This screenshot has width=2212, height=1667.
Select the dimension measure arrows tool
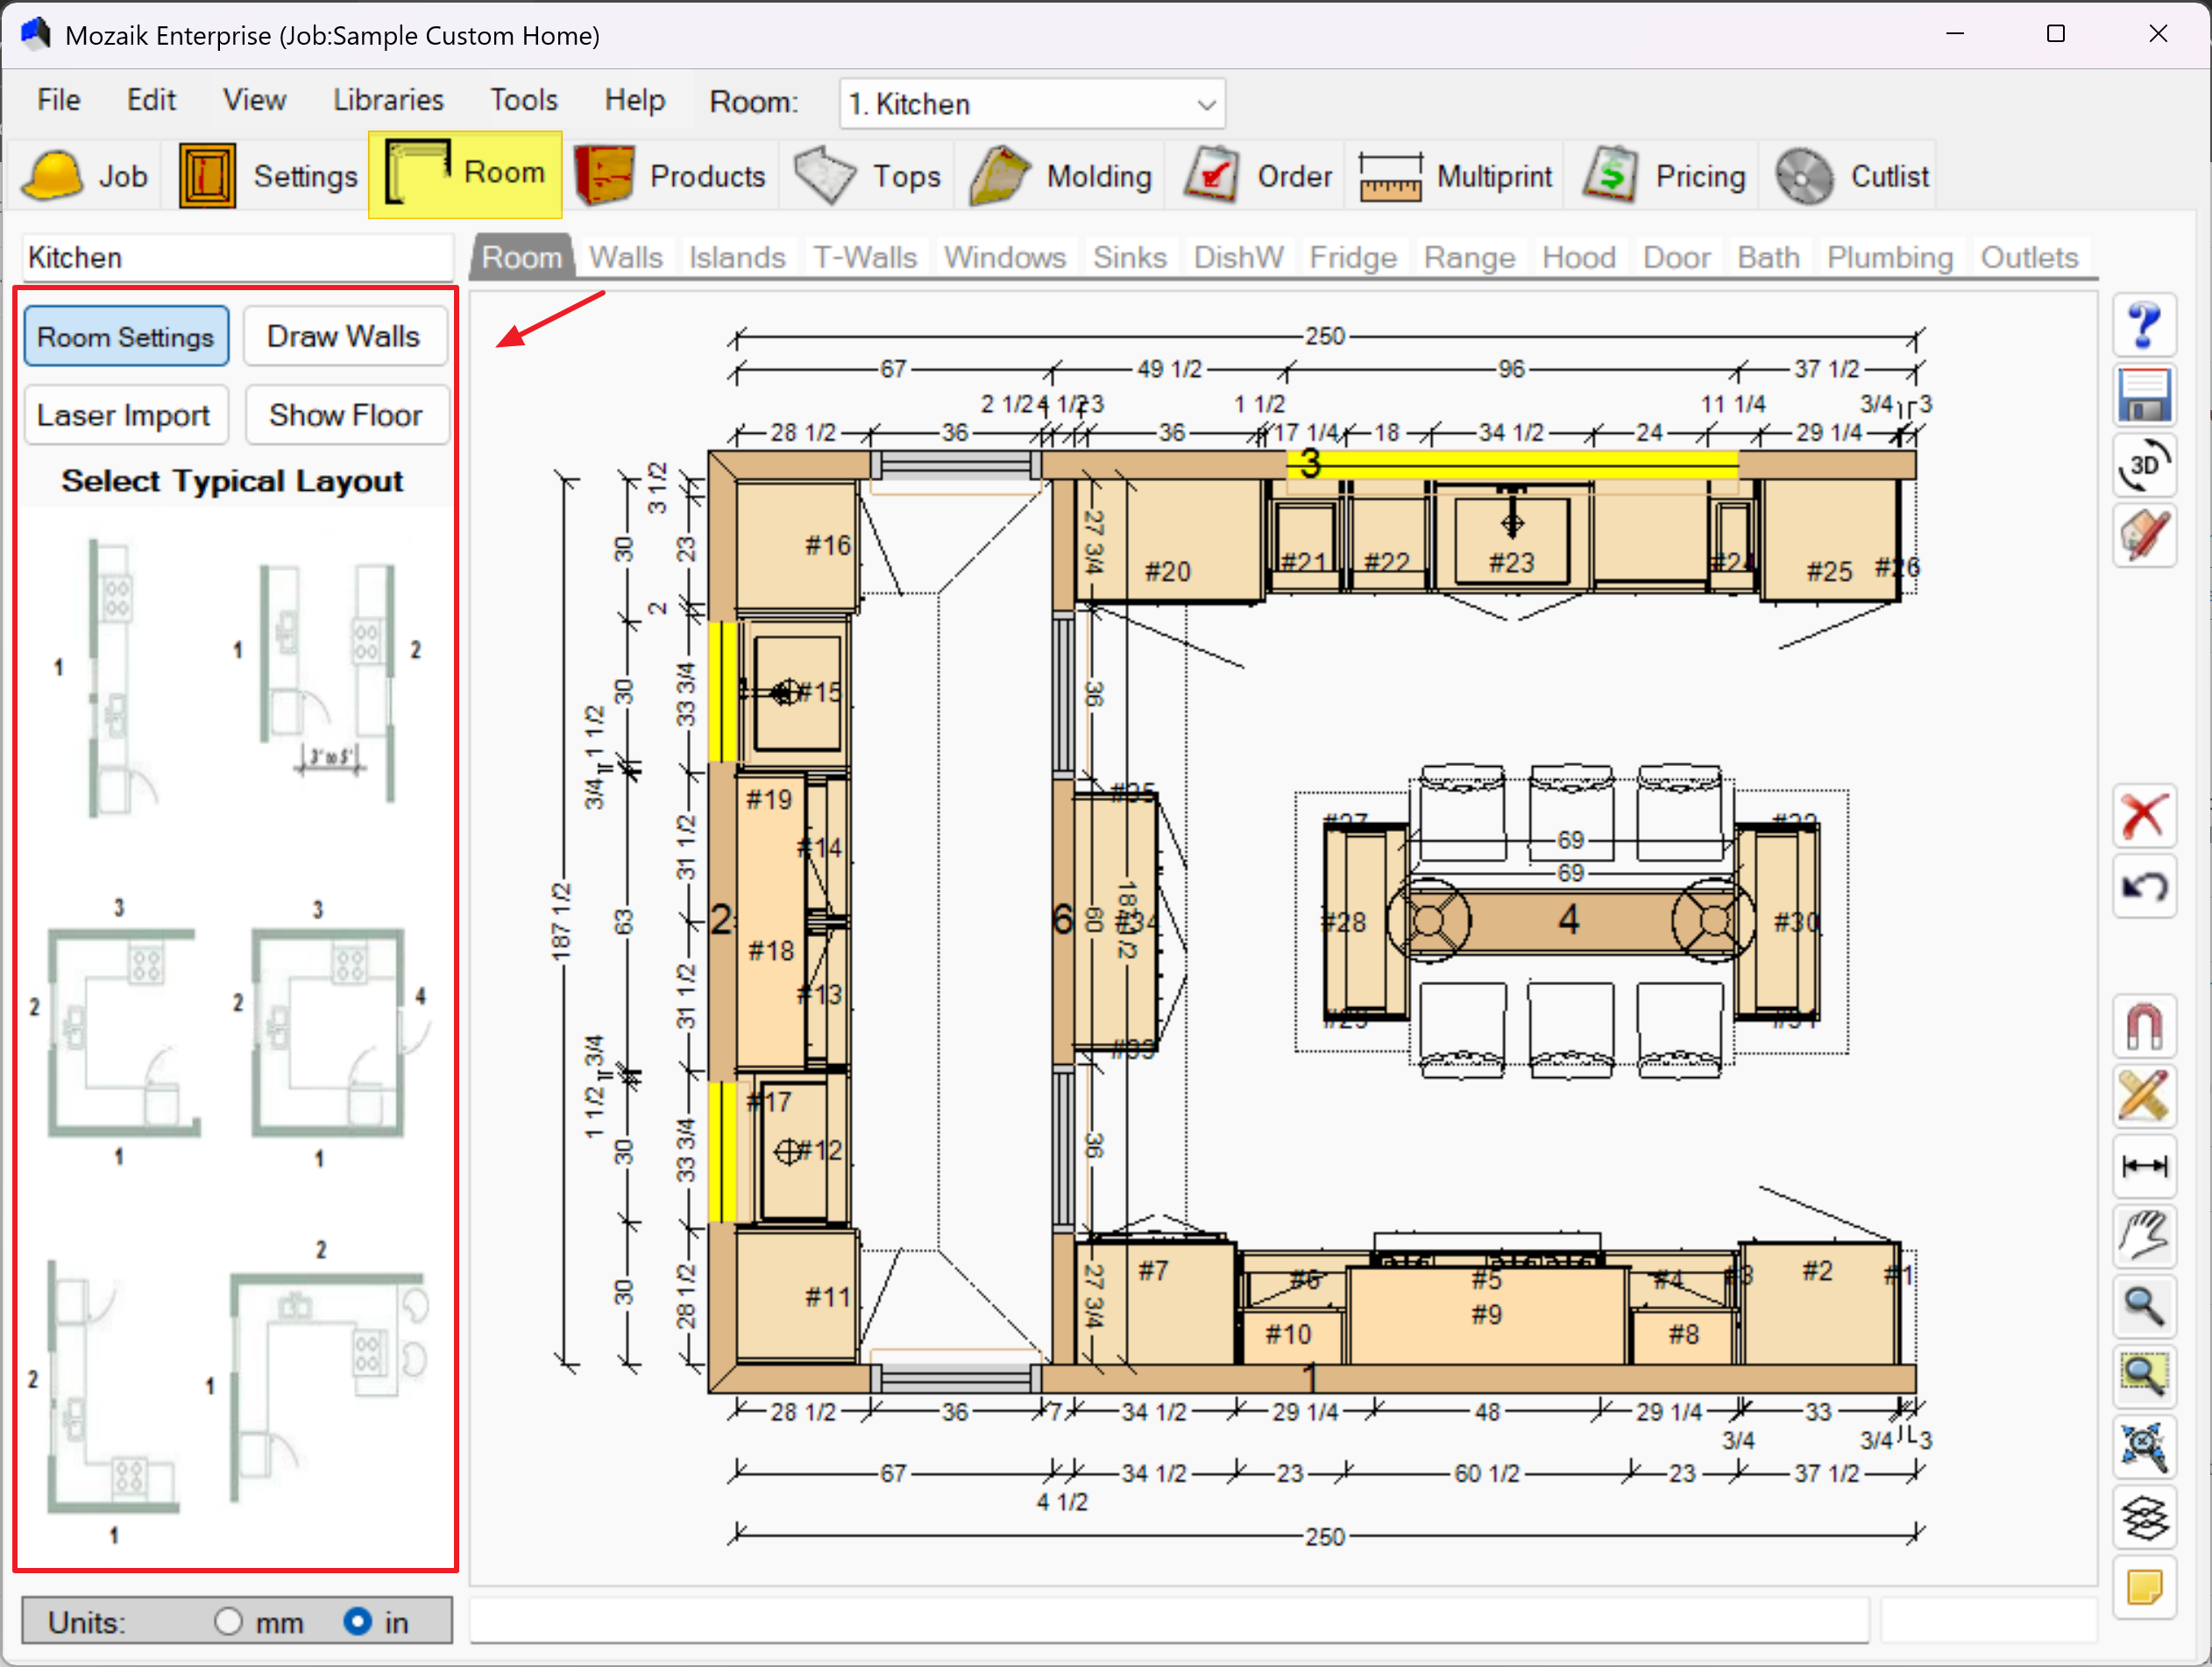[x=2143, y=1166]
